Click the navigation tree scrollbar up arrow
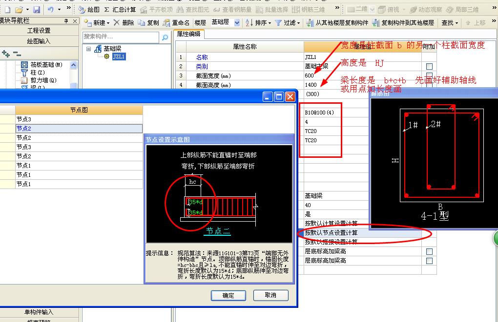This screenshot has height=322, width=498. point(73,65)
